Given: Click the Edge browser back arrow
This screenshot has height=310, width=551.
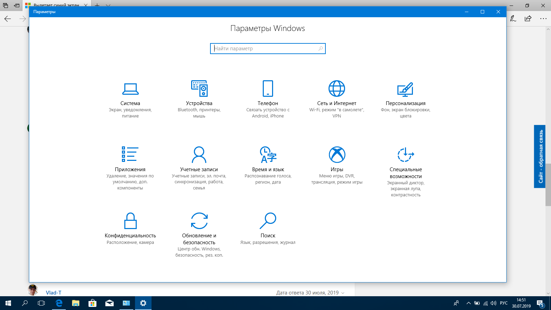Looking at the screenshot, I should pos(8,19).
